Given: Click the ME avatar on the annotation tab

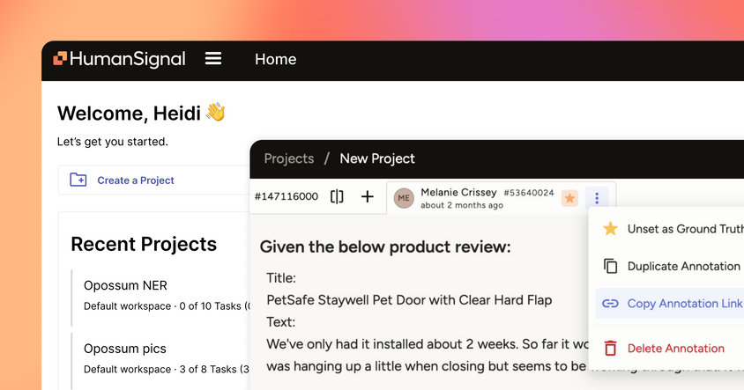Looking at the screenshot, I should 404,198.
